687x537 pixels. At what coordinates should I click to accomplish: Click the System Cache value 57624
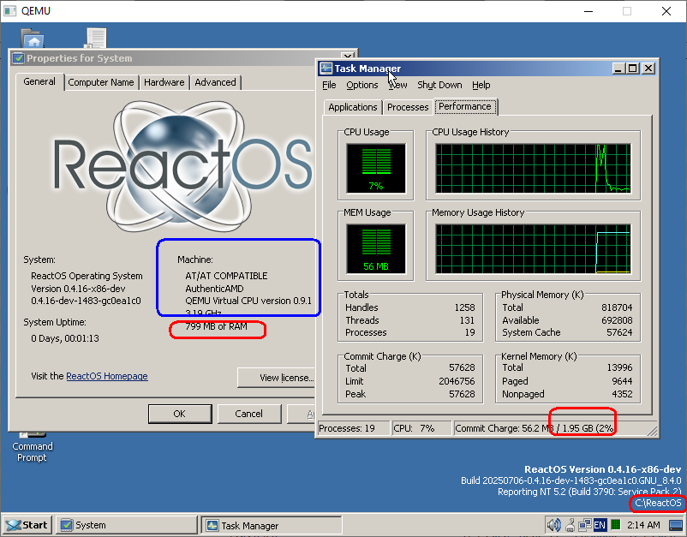point(619,332)
